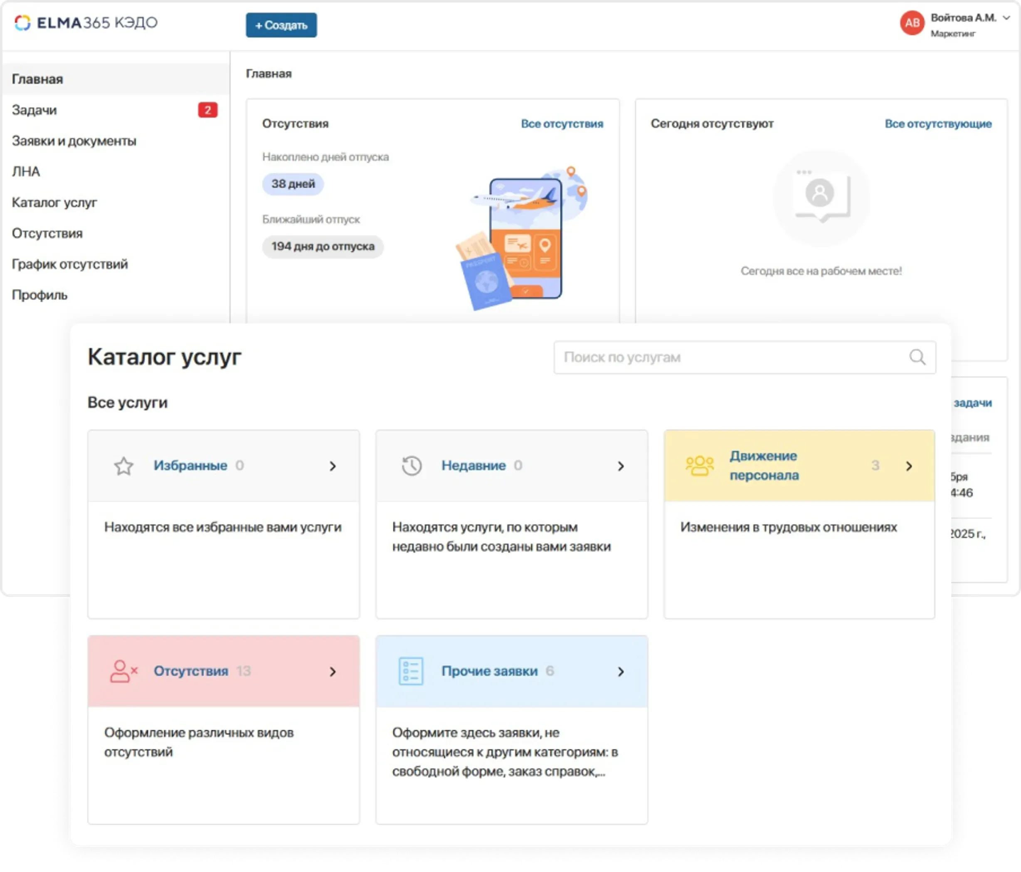This screenshot has height=872, width=1021.
Task: Click the ELMA365 КЭДО logo
Action: tap(85, 23)
